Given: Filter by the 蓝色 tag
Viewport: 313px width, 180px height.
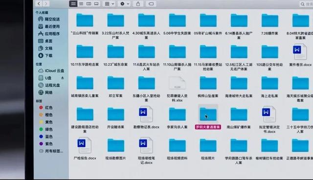Looking at the screenshot, I should 46,136.
